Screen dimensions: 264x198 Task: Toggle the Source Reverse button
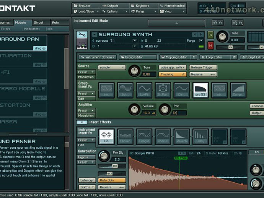(x=203, y=75)
